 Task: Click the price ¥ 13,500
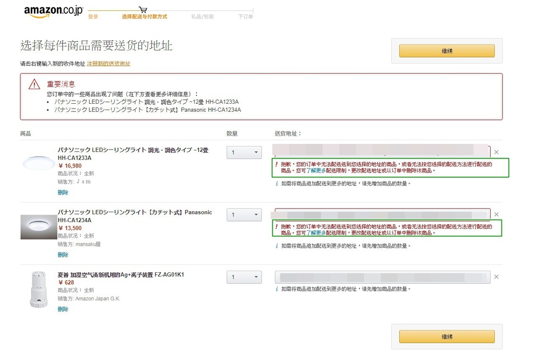pos(70,228)
